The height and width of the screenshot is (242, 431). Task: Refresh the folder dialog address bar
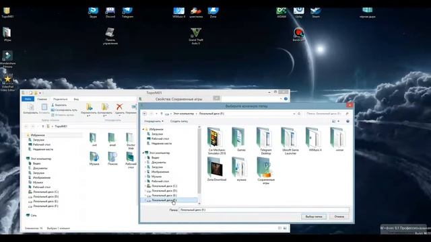point(299,114)
